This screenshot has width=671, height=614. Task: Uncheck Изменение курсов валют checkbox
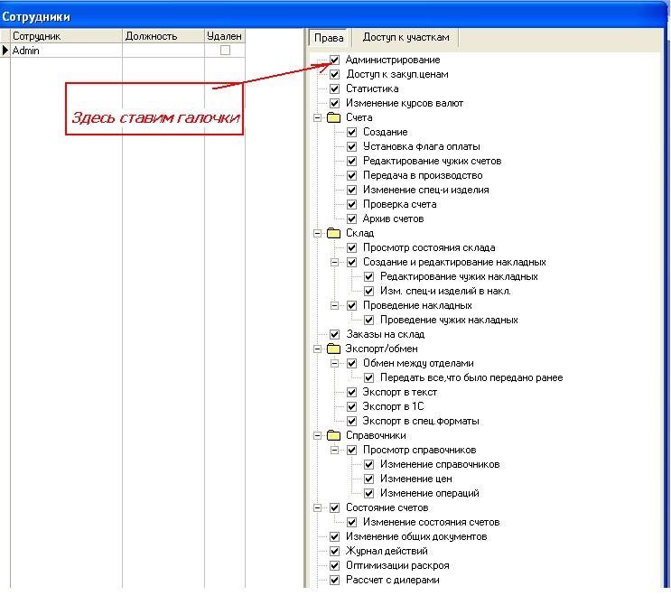[x=335, y=103]
